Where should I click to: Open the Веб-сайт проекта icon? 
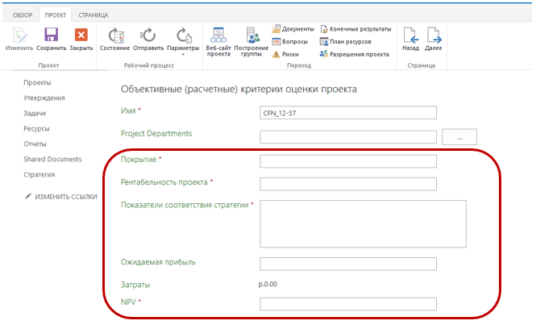coord(218,41)
